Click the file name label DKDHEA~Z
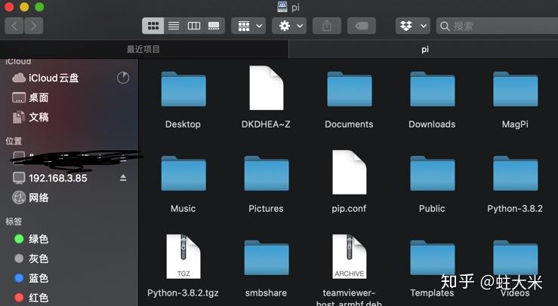The height and width of the screenshot is (306, 558). tap(266, 124)
